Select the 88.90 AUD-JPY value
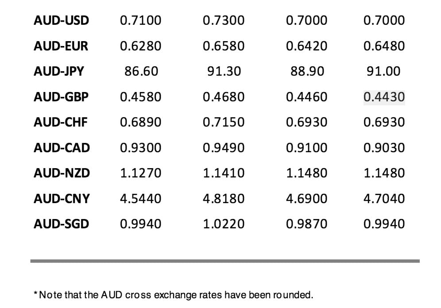Image resolution: width=441 pixels, height=308 pixels. coord(307,71)
